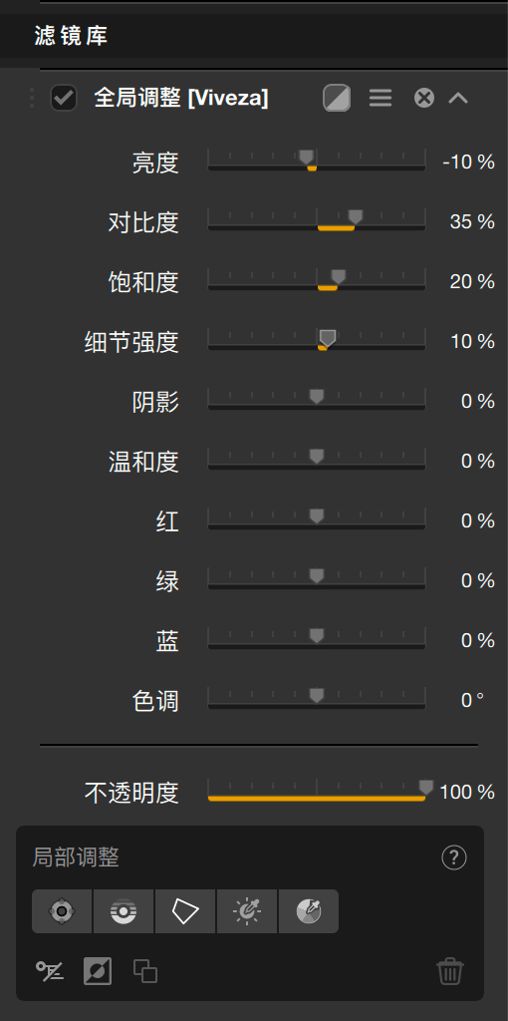Select the Color Mask eyedropper tool

point(309,911)
